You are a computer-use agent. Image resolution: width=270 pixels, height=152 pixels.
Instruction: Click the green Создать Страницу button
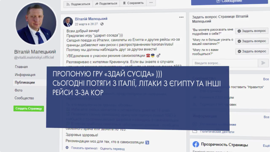click(x=29, y=109)
